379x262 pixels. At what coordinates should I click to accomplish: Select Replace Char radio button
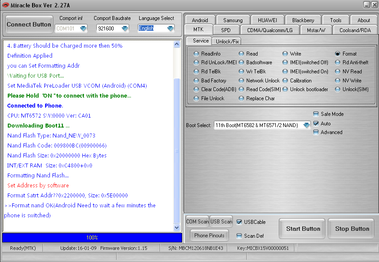[x=257, y=98]
